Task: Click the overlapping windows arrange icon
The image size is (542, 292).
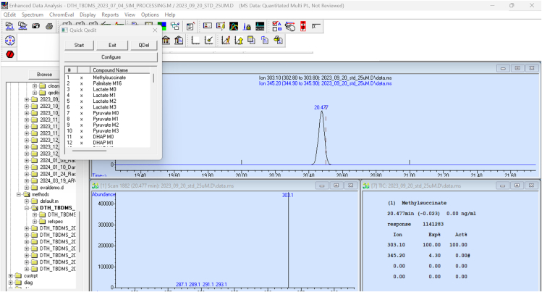Action: (x=175, y=26)
